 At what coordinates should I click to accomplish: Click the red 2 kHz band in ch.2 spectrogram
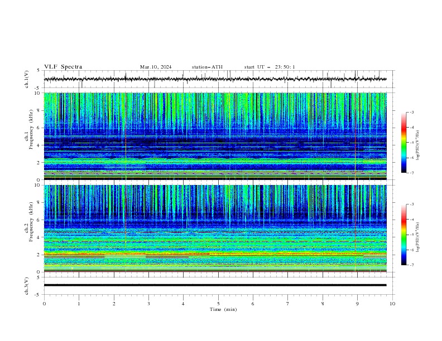(x=215, y=254)
